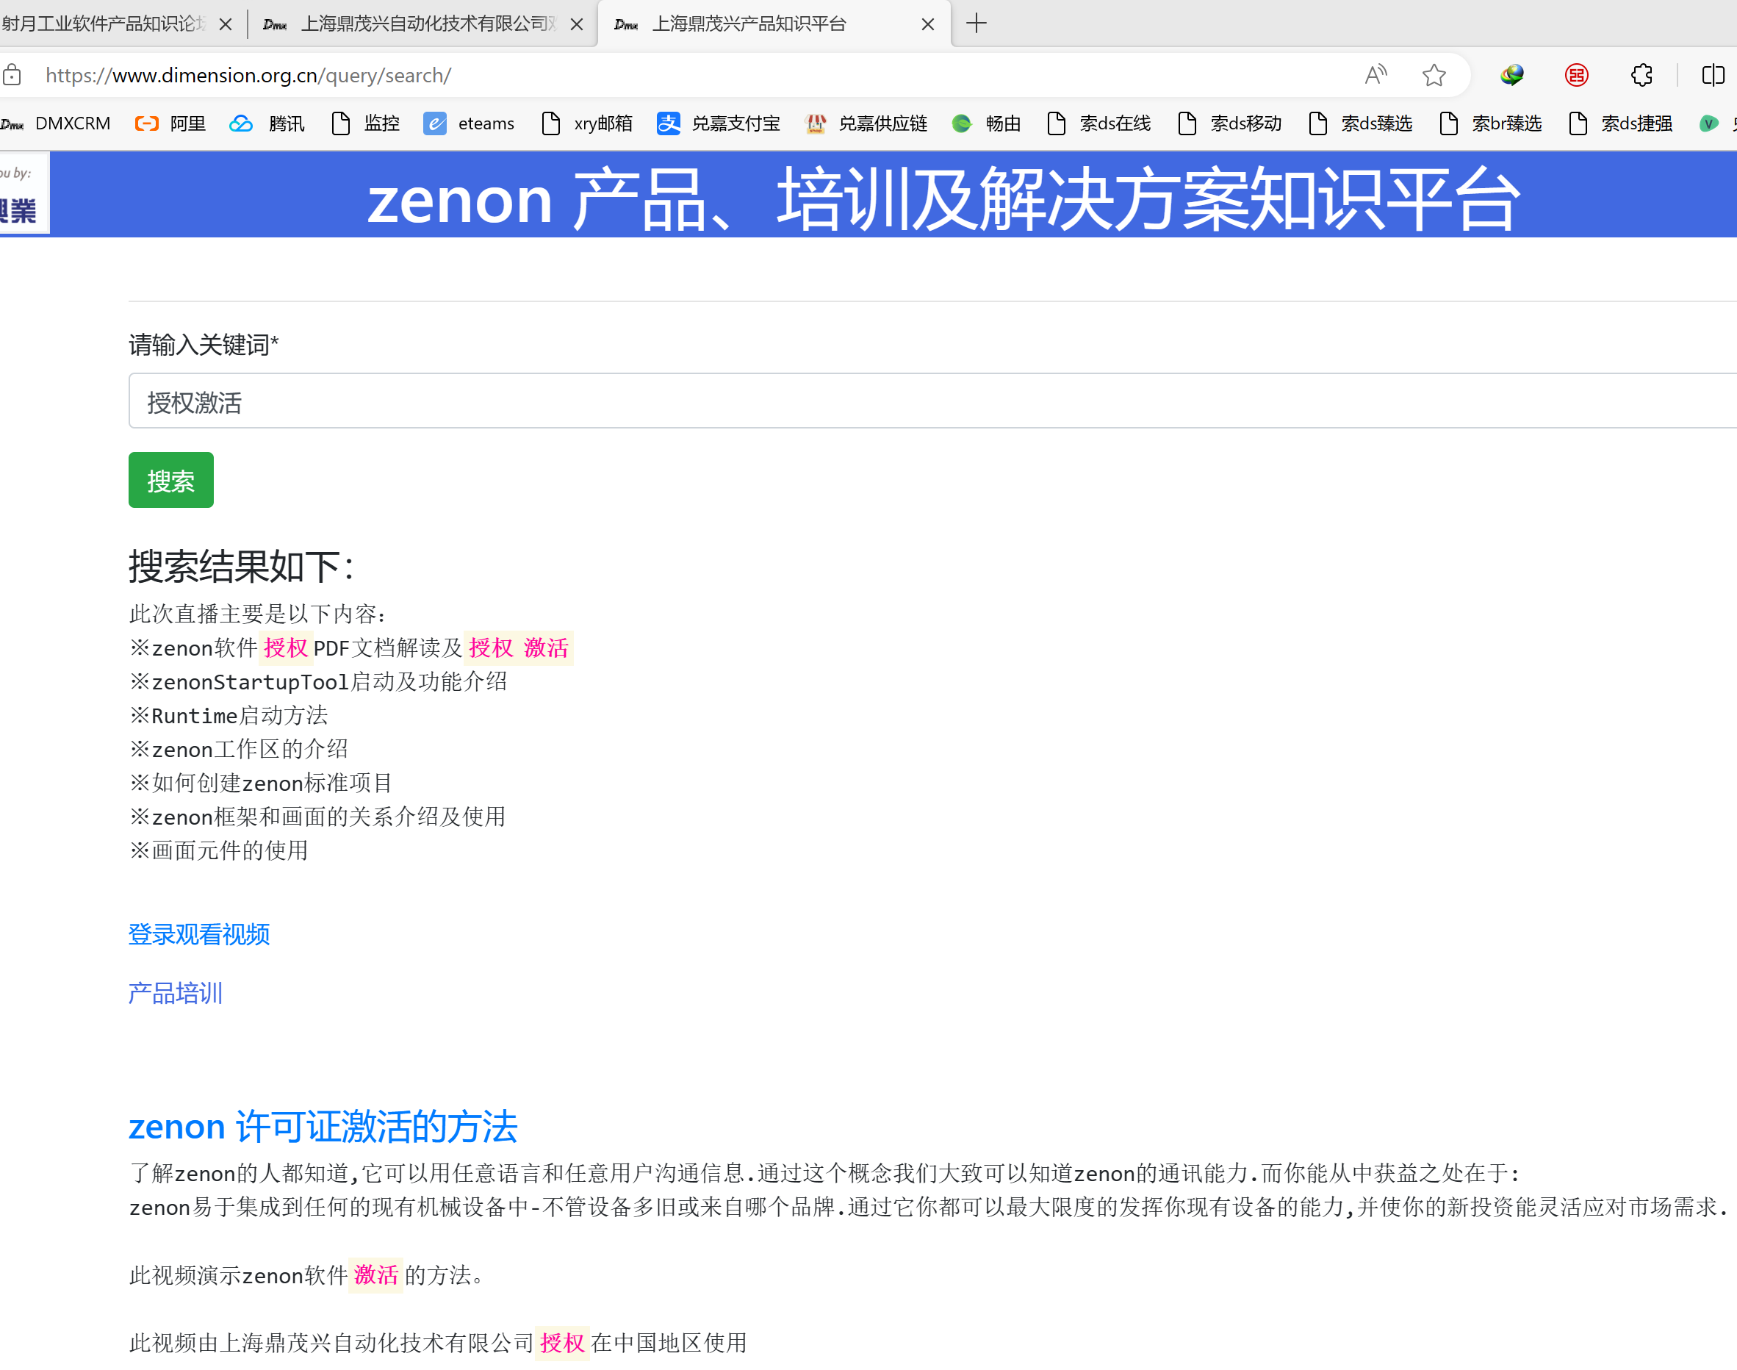Select the 上海鼎茂兴产品知识平台 tab
1737x1370 pixels.
click(x=774, y=24)
